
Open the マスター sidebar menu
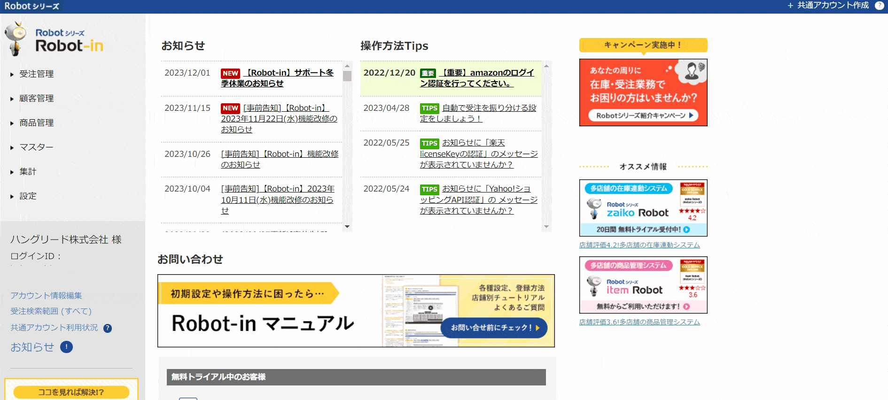tap(36, 147)
